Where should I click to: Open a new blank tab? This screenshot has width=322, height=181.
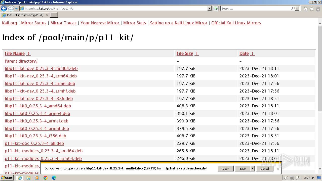(x=54, y=15)
